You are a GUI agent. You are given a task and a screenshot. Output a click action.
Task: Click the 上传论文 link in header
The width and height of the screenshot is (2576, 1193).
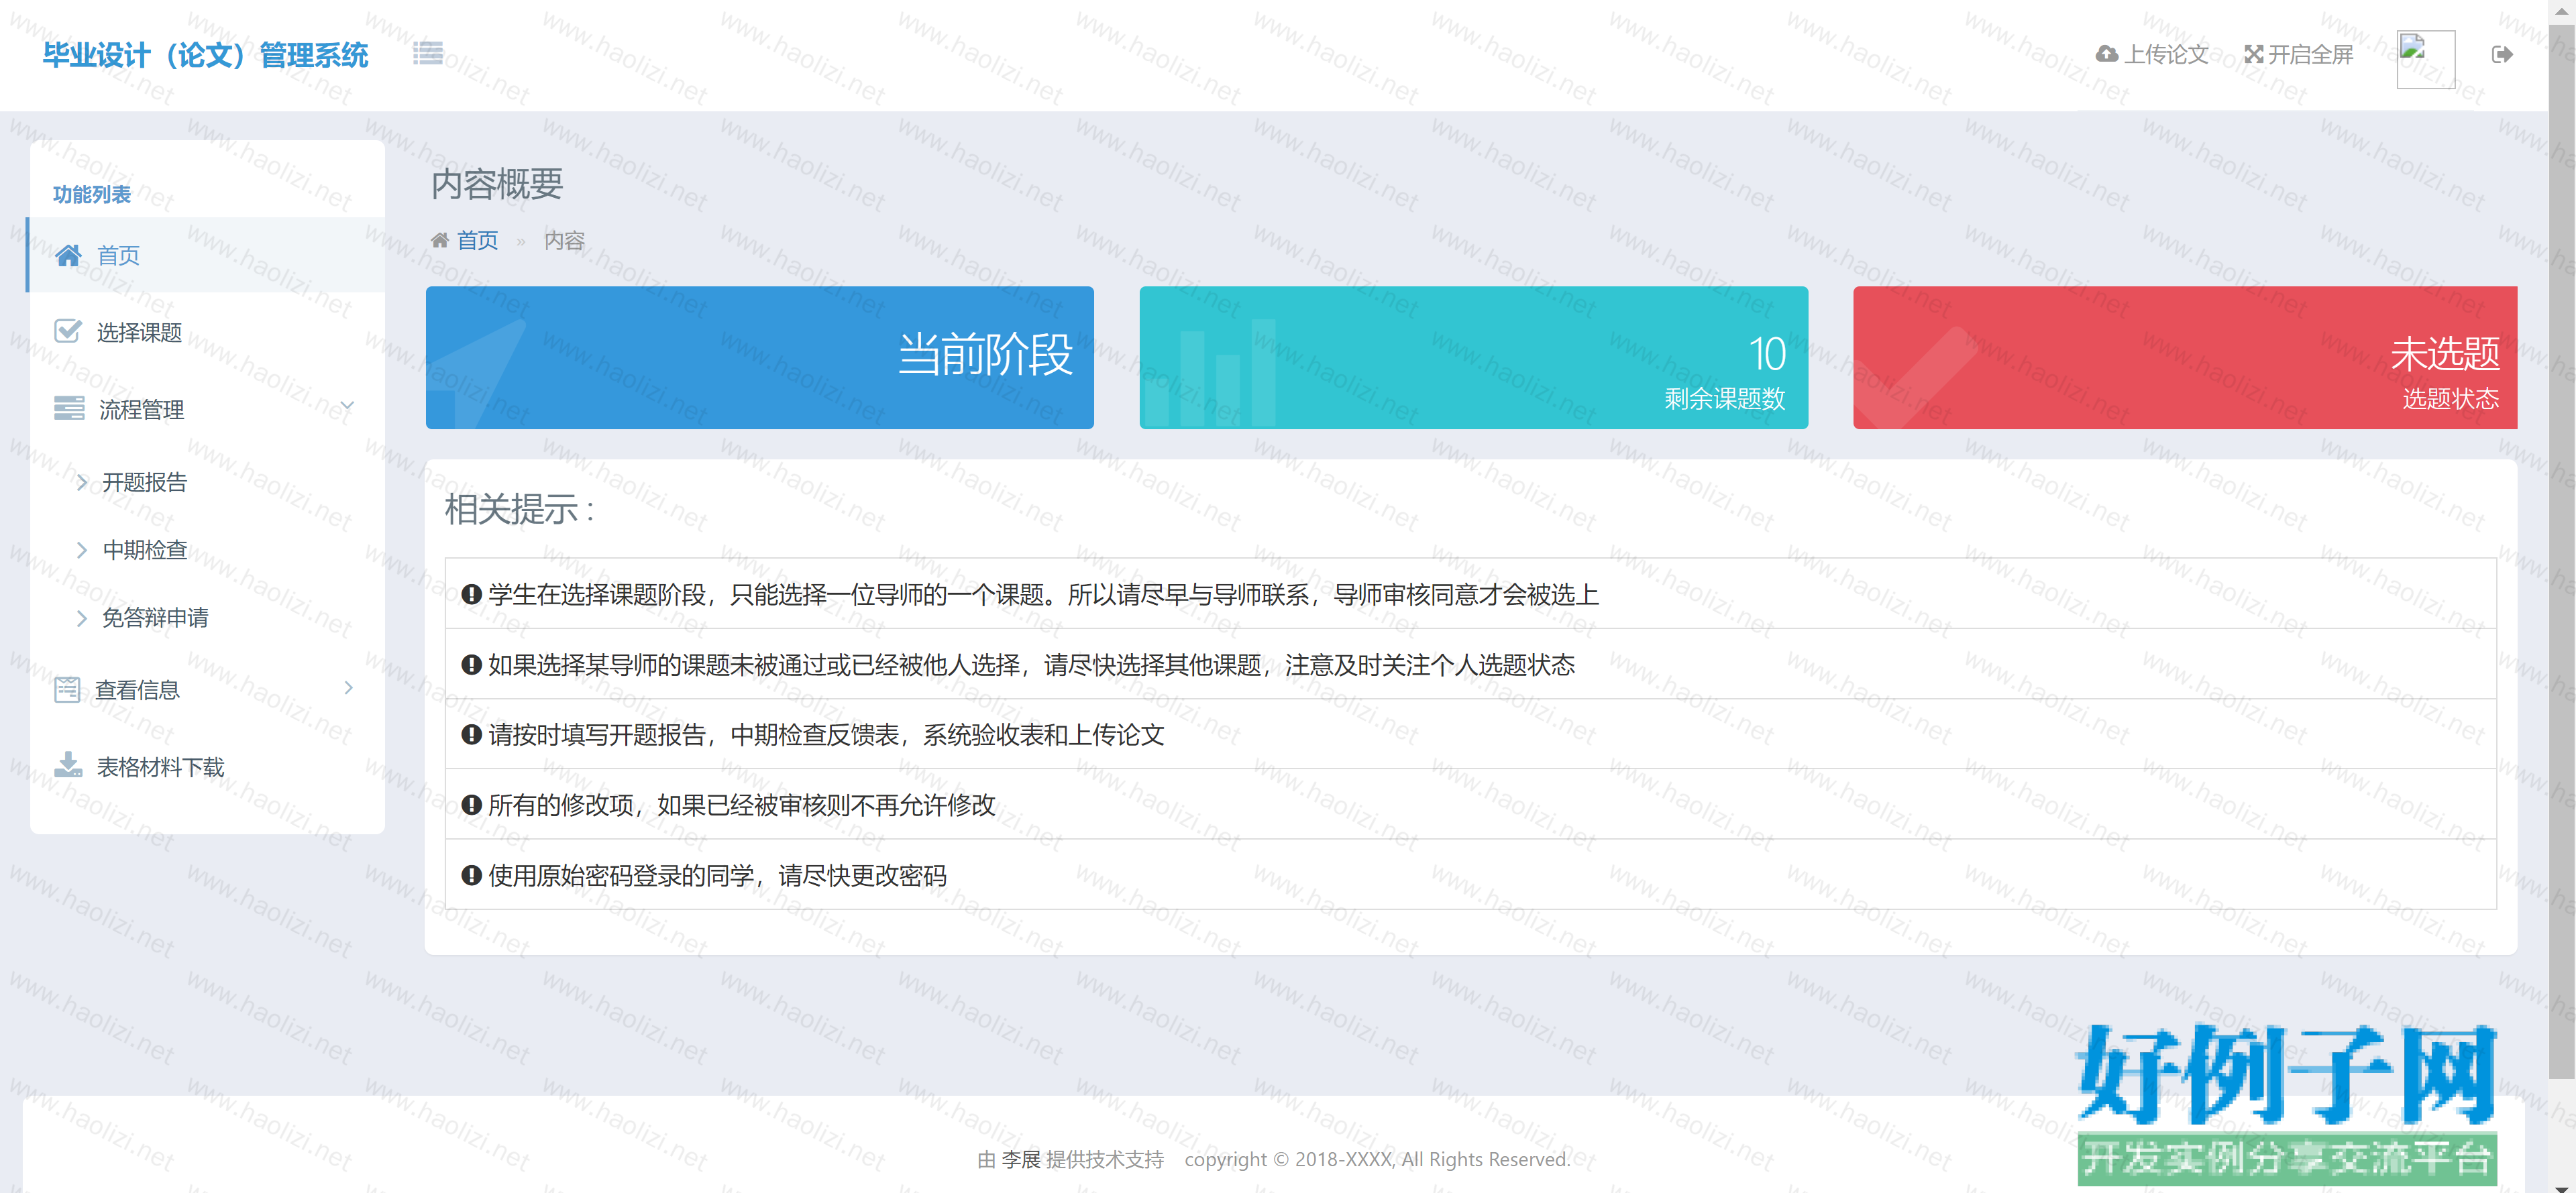(x=2165, y=54)
